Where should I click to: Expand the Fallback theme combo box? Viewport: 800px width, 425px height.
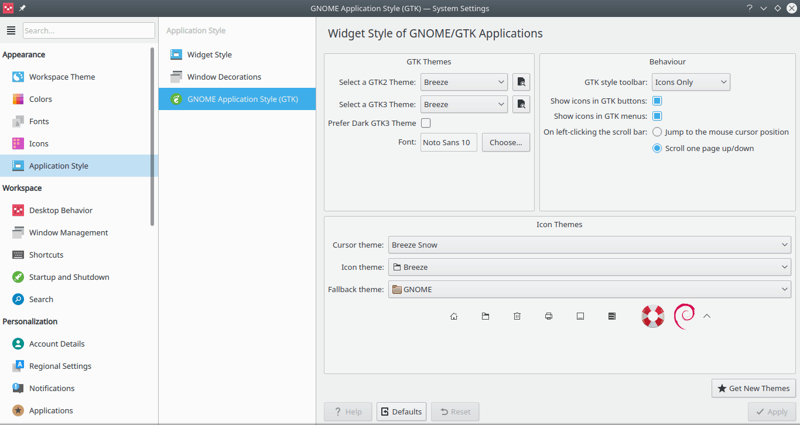[x=590, y=289]
